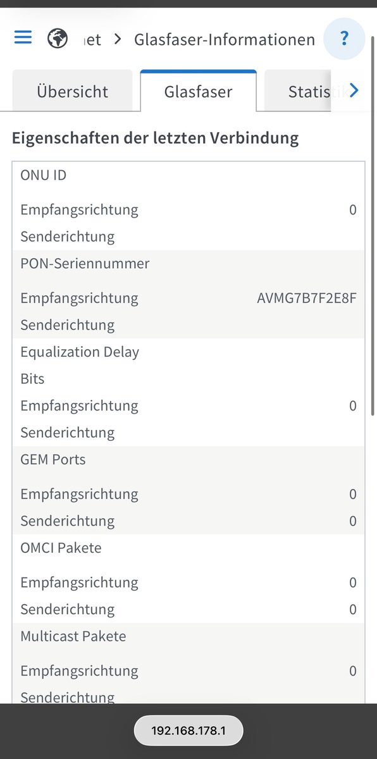Image resolution: width=377 pixels, height=759 pixels.
Task: Show more tabs with right chevron
Action: (x=354, y=91)
